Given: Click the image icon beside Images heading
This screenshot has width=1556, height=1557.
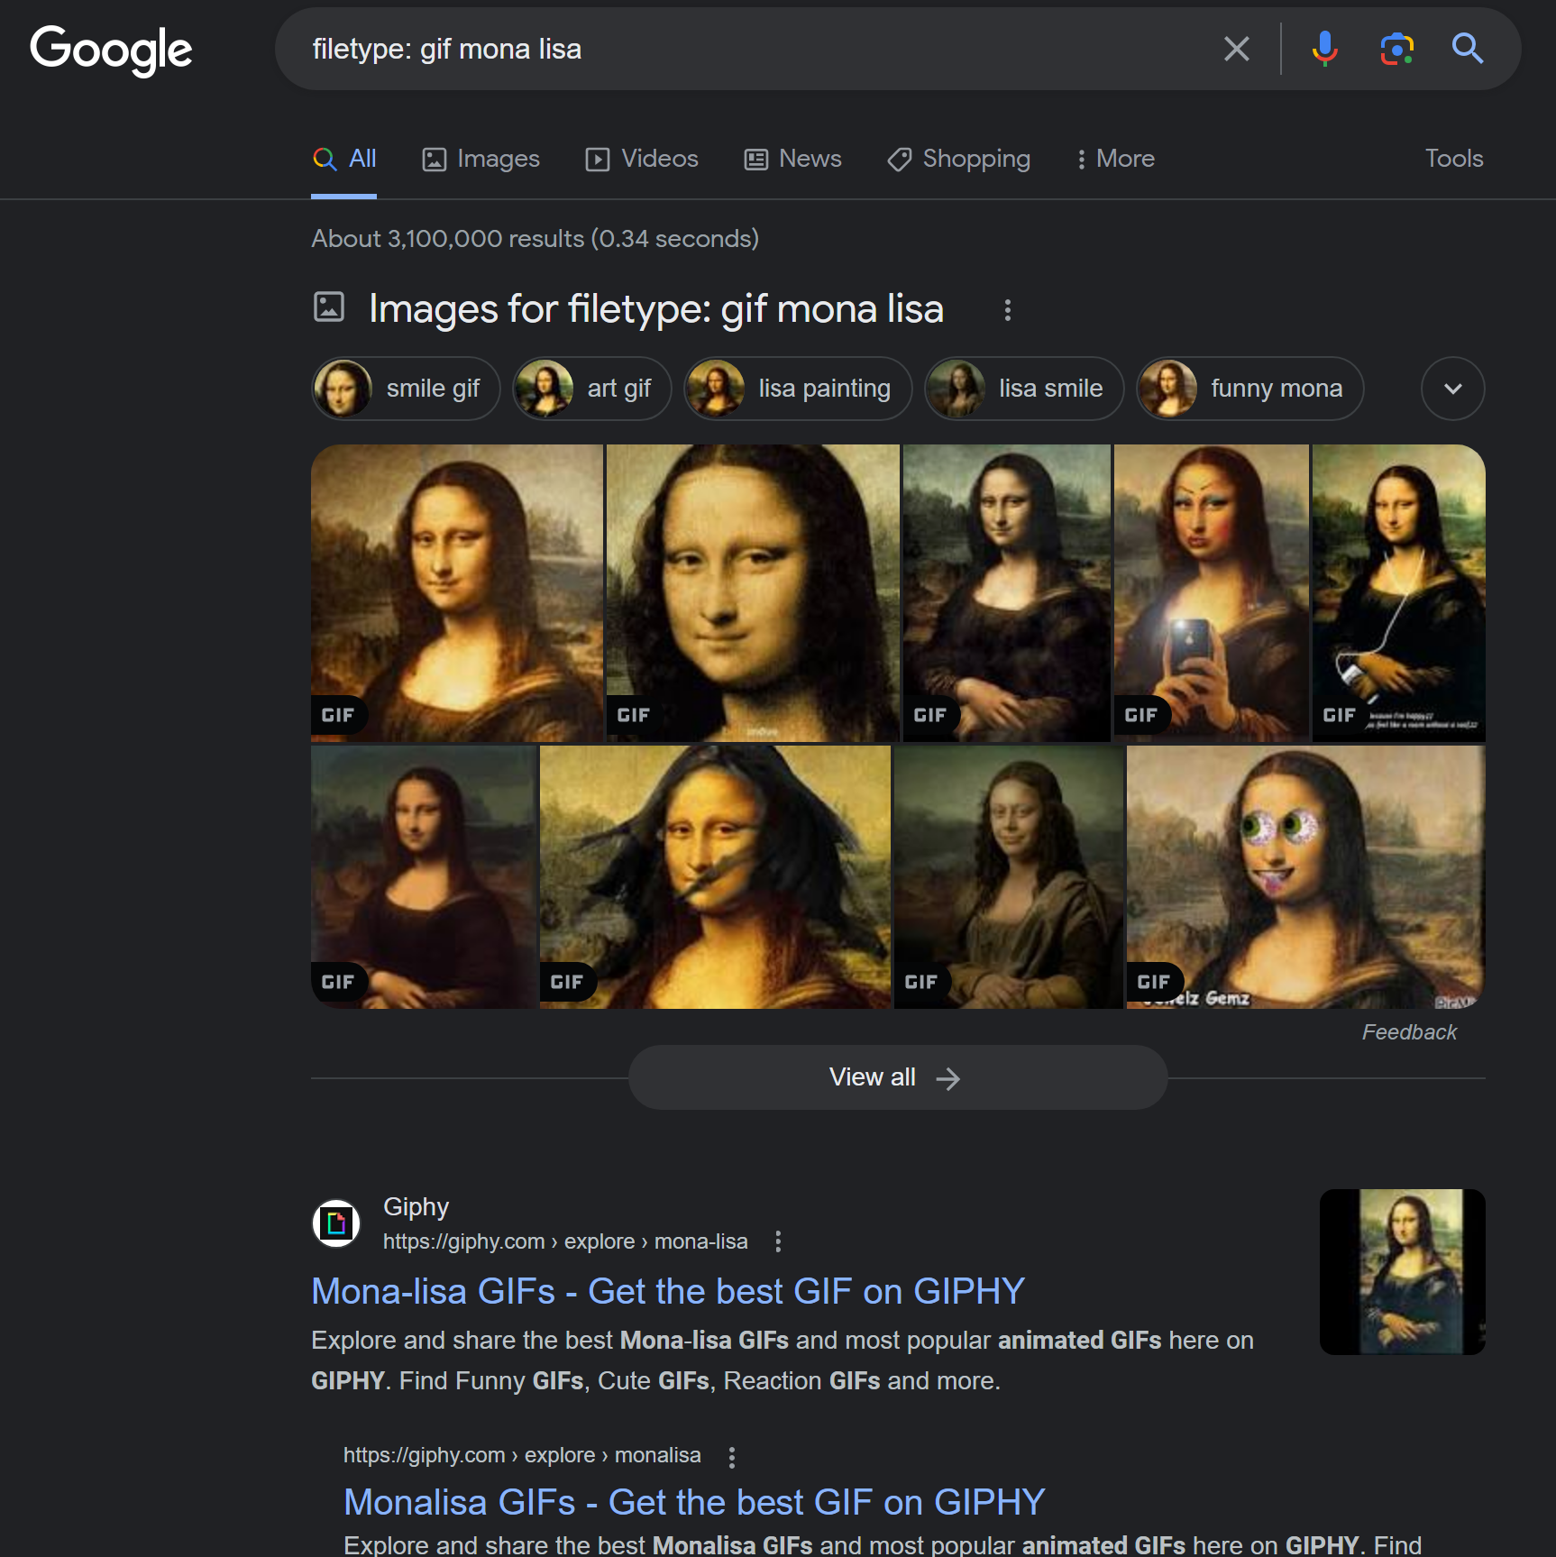Looking at the screenshot, I should click(x=329, y=307).
